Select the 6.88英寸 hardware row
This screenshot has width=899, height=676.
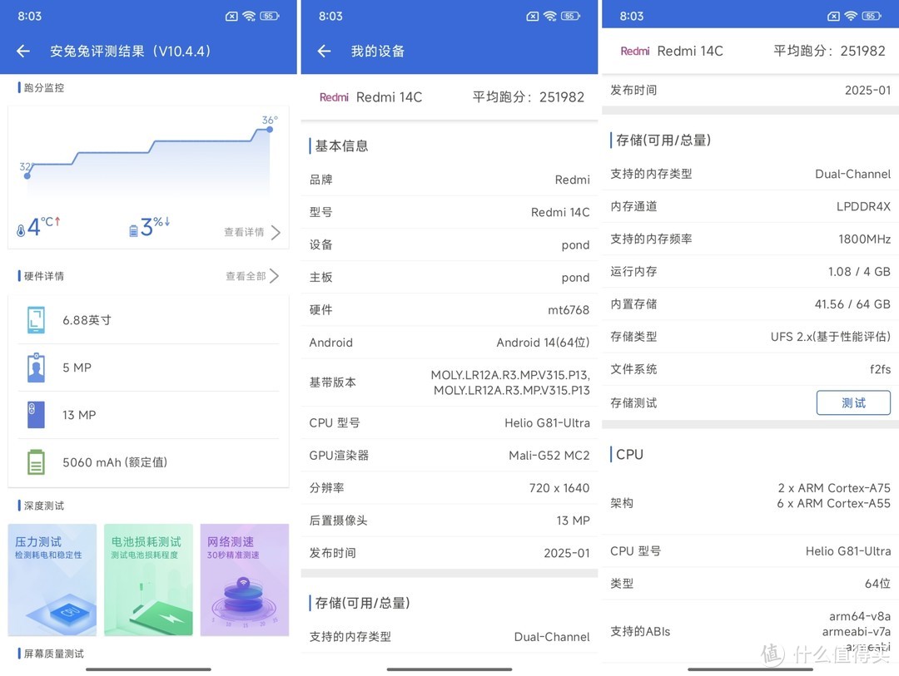point(148,319)
